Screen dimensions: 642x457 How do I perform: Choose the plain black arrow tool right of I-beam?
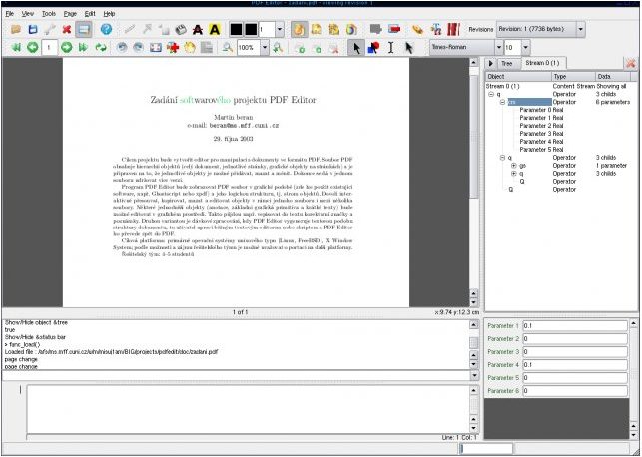(x=408, y=48)
